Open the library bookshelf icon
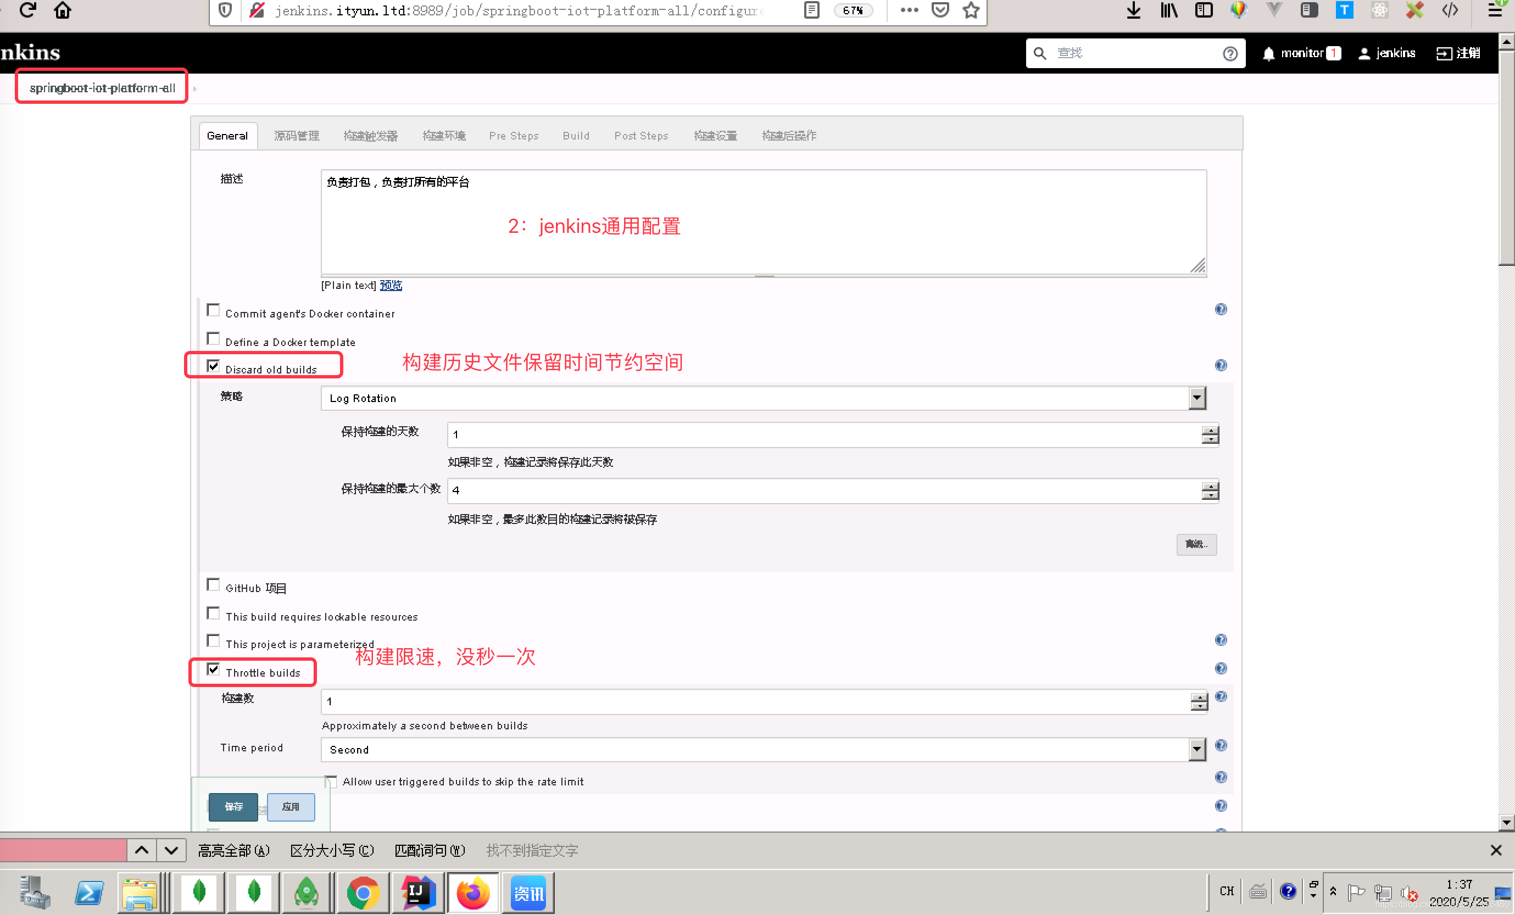The height and width of the screenshot is (915, 1515). (1168, 10)
